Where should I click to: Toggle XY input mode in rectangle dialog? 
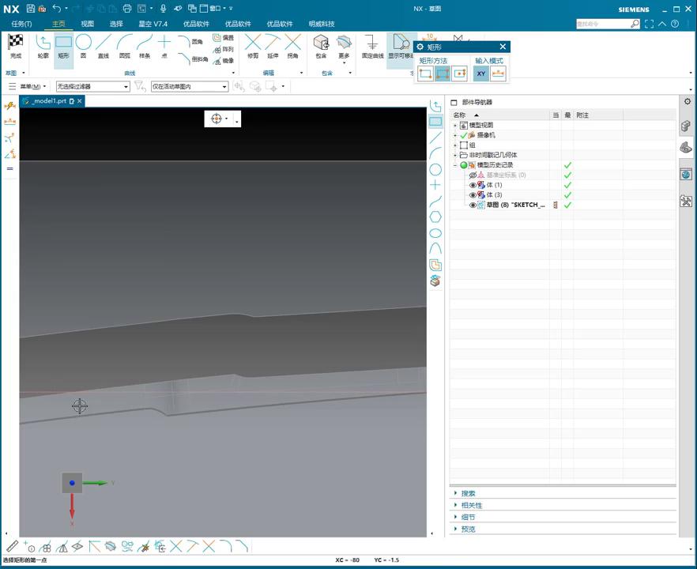[x=480, y=73]
